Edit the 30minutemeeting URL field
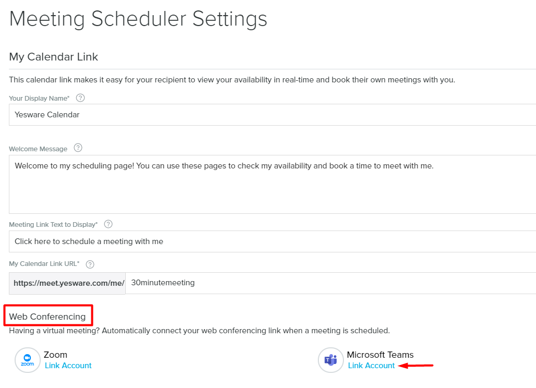The height and width of the screenshot is (388, 536). pyautogui.click(x=331, y=283)
